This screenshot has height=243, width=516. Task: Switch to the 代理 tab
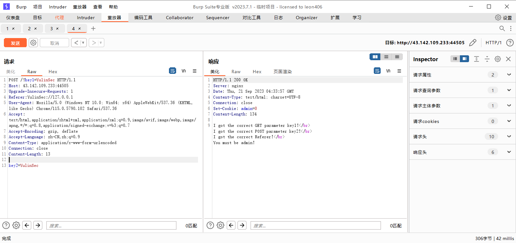[59, 18]
